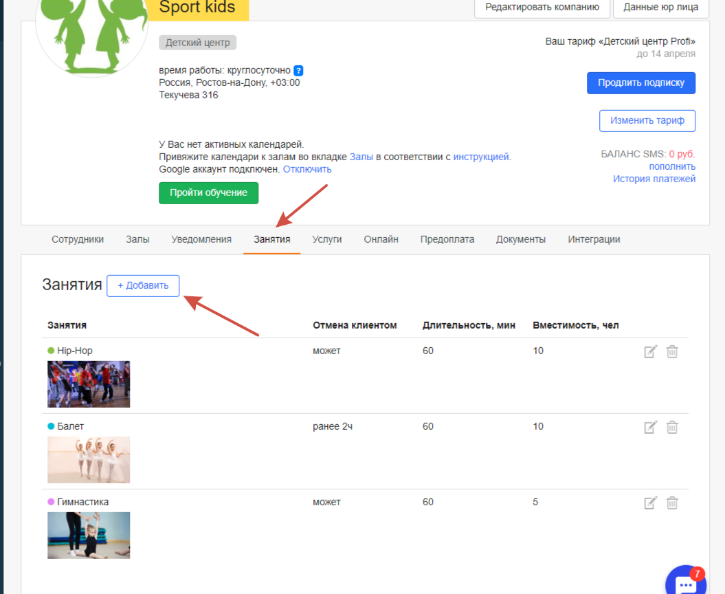Screen dimensions: 725x594
Task: Open the Балет class thumbnail image
Action: click(x=89, y=460)
